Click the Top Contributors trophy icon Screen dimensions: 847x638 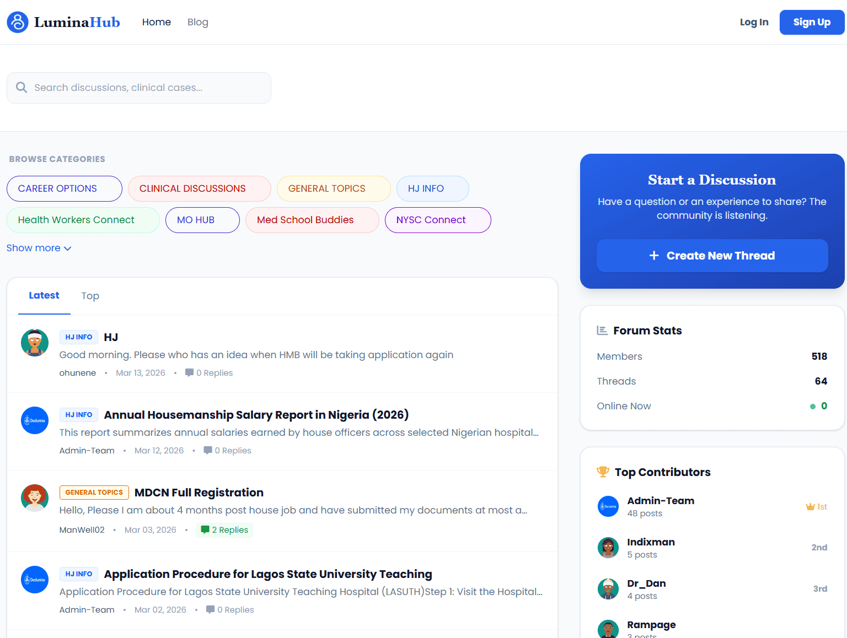click(603, 472)
